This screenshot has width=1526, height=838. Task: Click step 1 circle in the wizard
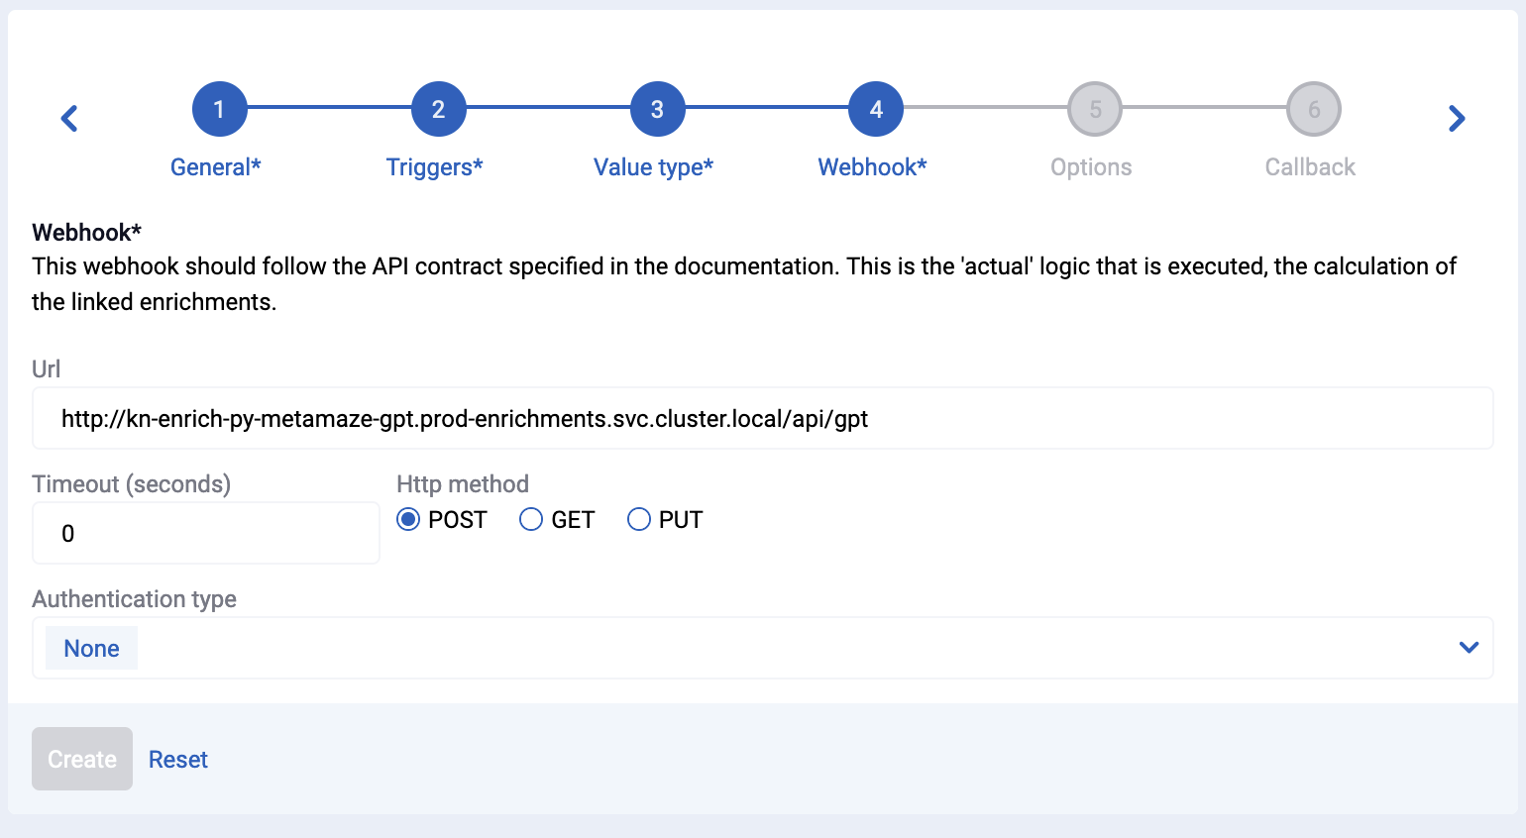tap(219, 109)
